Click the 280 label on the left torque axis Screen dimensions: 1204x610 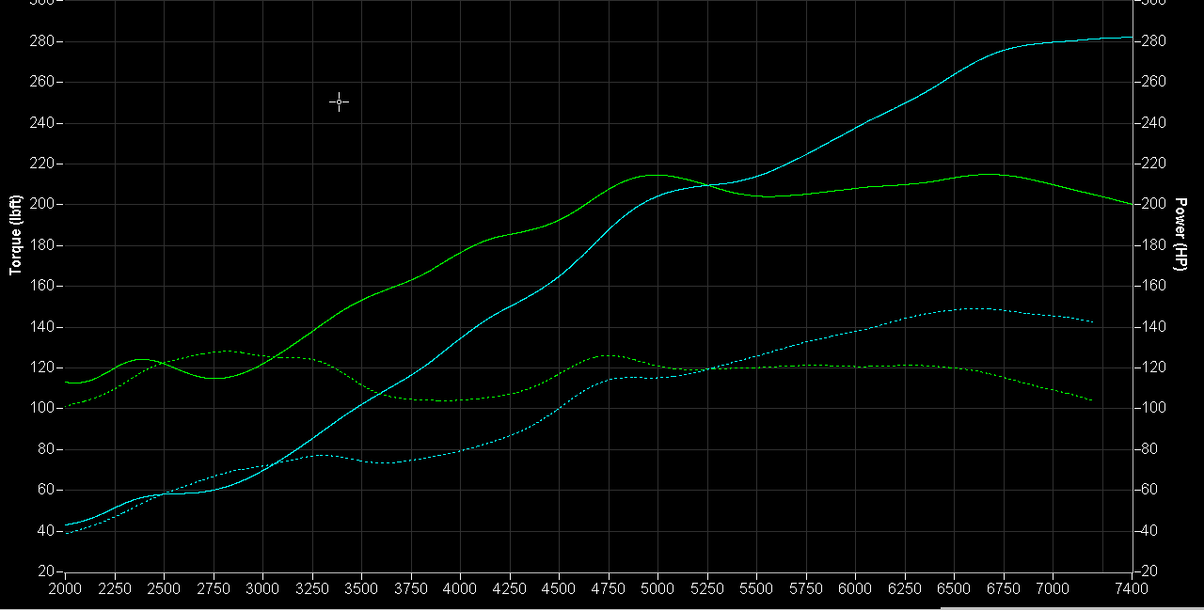coord(43,41)
